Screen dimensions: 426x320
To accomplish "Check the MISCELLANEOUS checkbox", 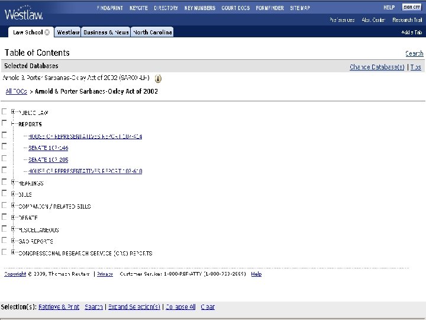I will (x=4, y=228).
